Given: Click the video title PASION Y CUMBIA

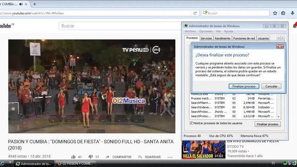Looking at the screenshot, I should point(91,145).
